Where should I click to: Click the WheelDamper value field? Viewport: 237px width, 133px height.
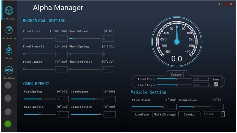click(61, 69)
